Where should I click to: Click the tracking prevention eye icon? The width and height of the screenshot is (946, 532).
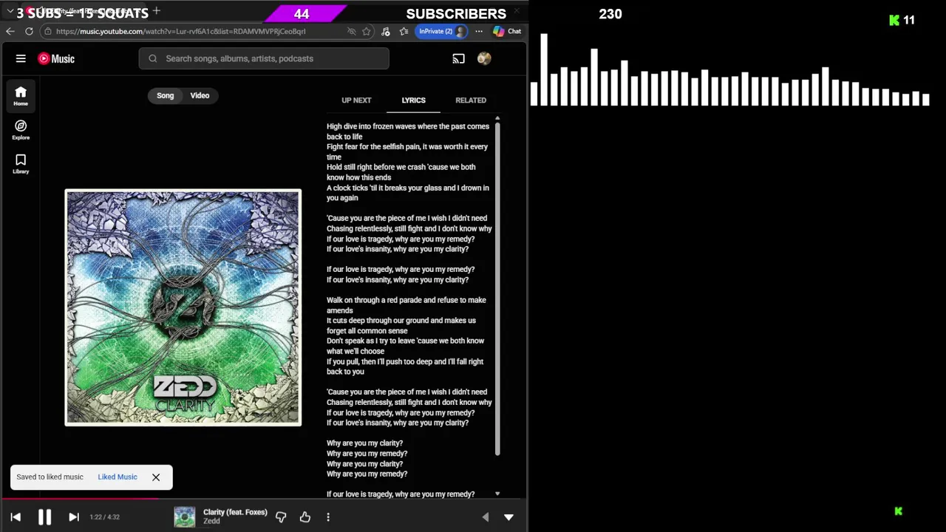click(352, 31)
